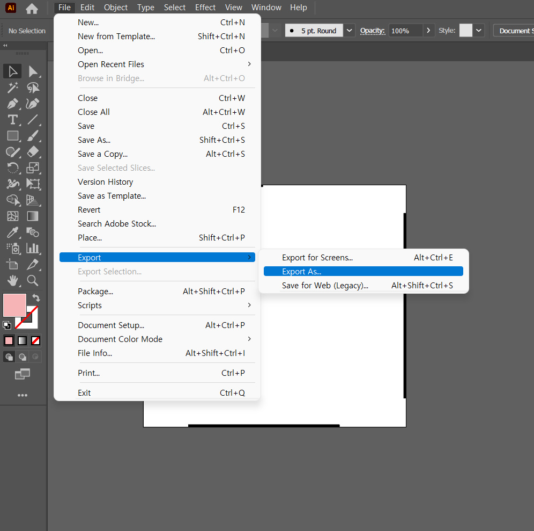Image resolution: width=534 pixels, height=531 pixels.
Task: Click the 5 pt. Round brush field
Action: 314,31
